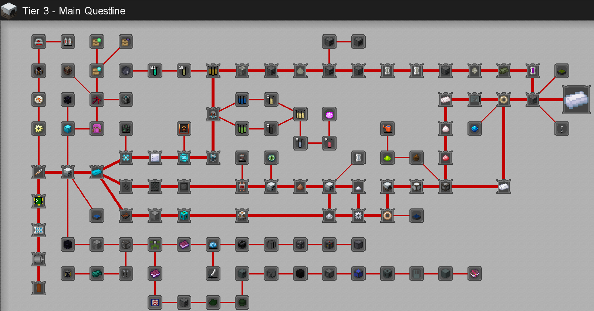594x311 pixels.
Task: Open the green circuit board quest
Action: pyautogui.click(x=39, y=201)
